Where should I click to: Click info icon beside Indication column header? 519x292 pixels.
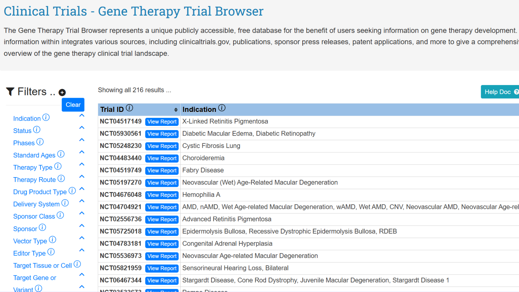point(222,108)
